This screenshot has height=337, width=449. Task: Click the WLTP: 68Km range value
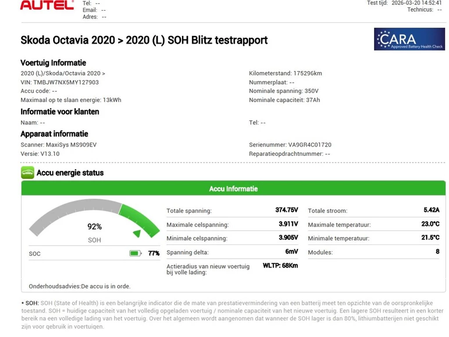click(x=280, y=265)
